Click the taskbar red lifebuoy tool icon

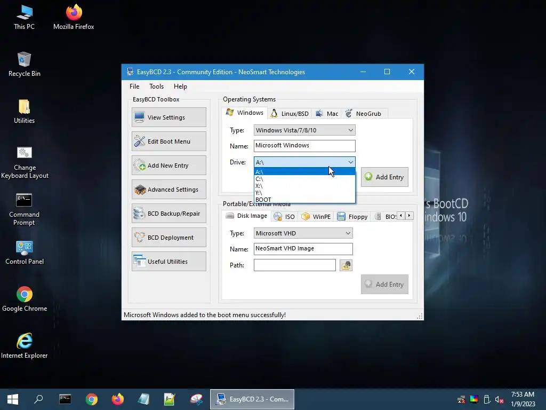pyautogui.click(x=196, y=399)
